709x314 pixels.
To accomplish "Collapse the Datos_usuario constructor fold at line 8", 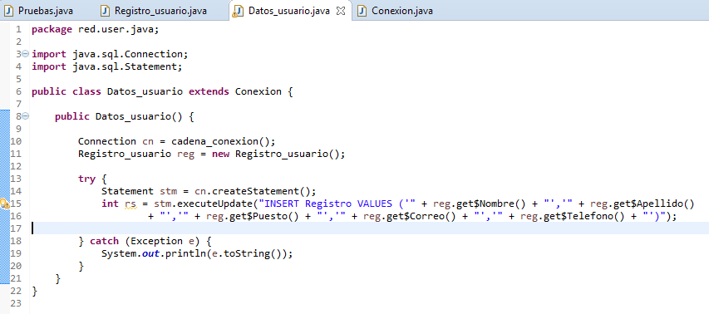I will [x=25, y=116].
